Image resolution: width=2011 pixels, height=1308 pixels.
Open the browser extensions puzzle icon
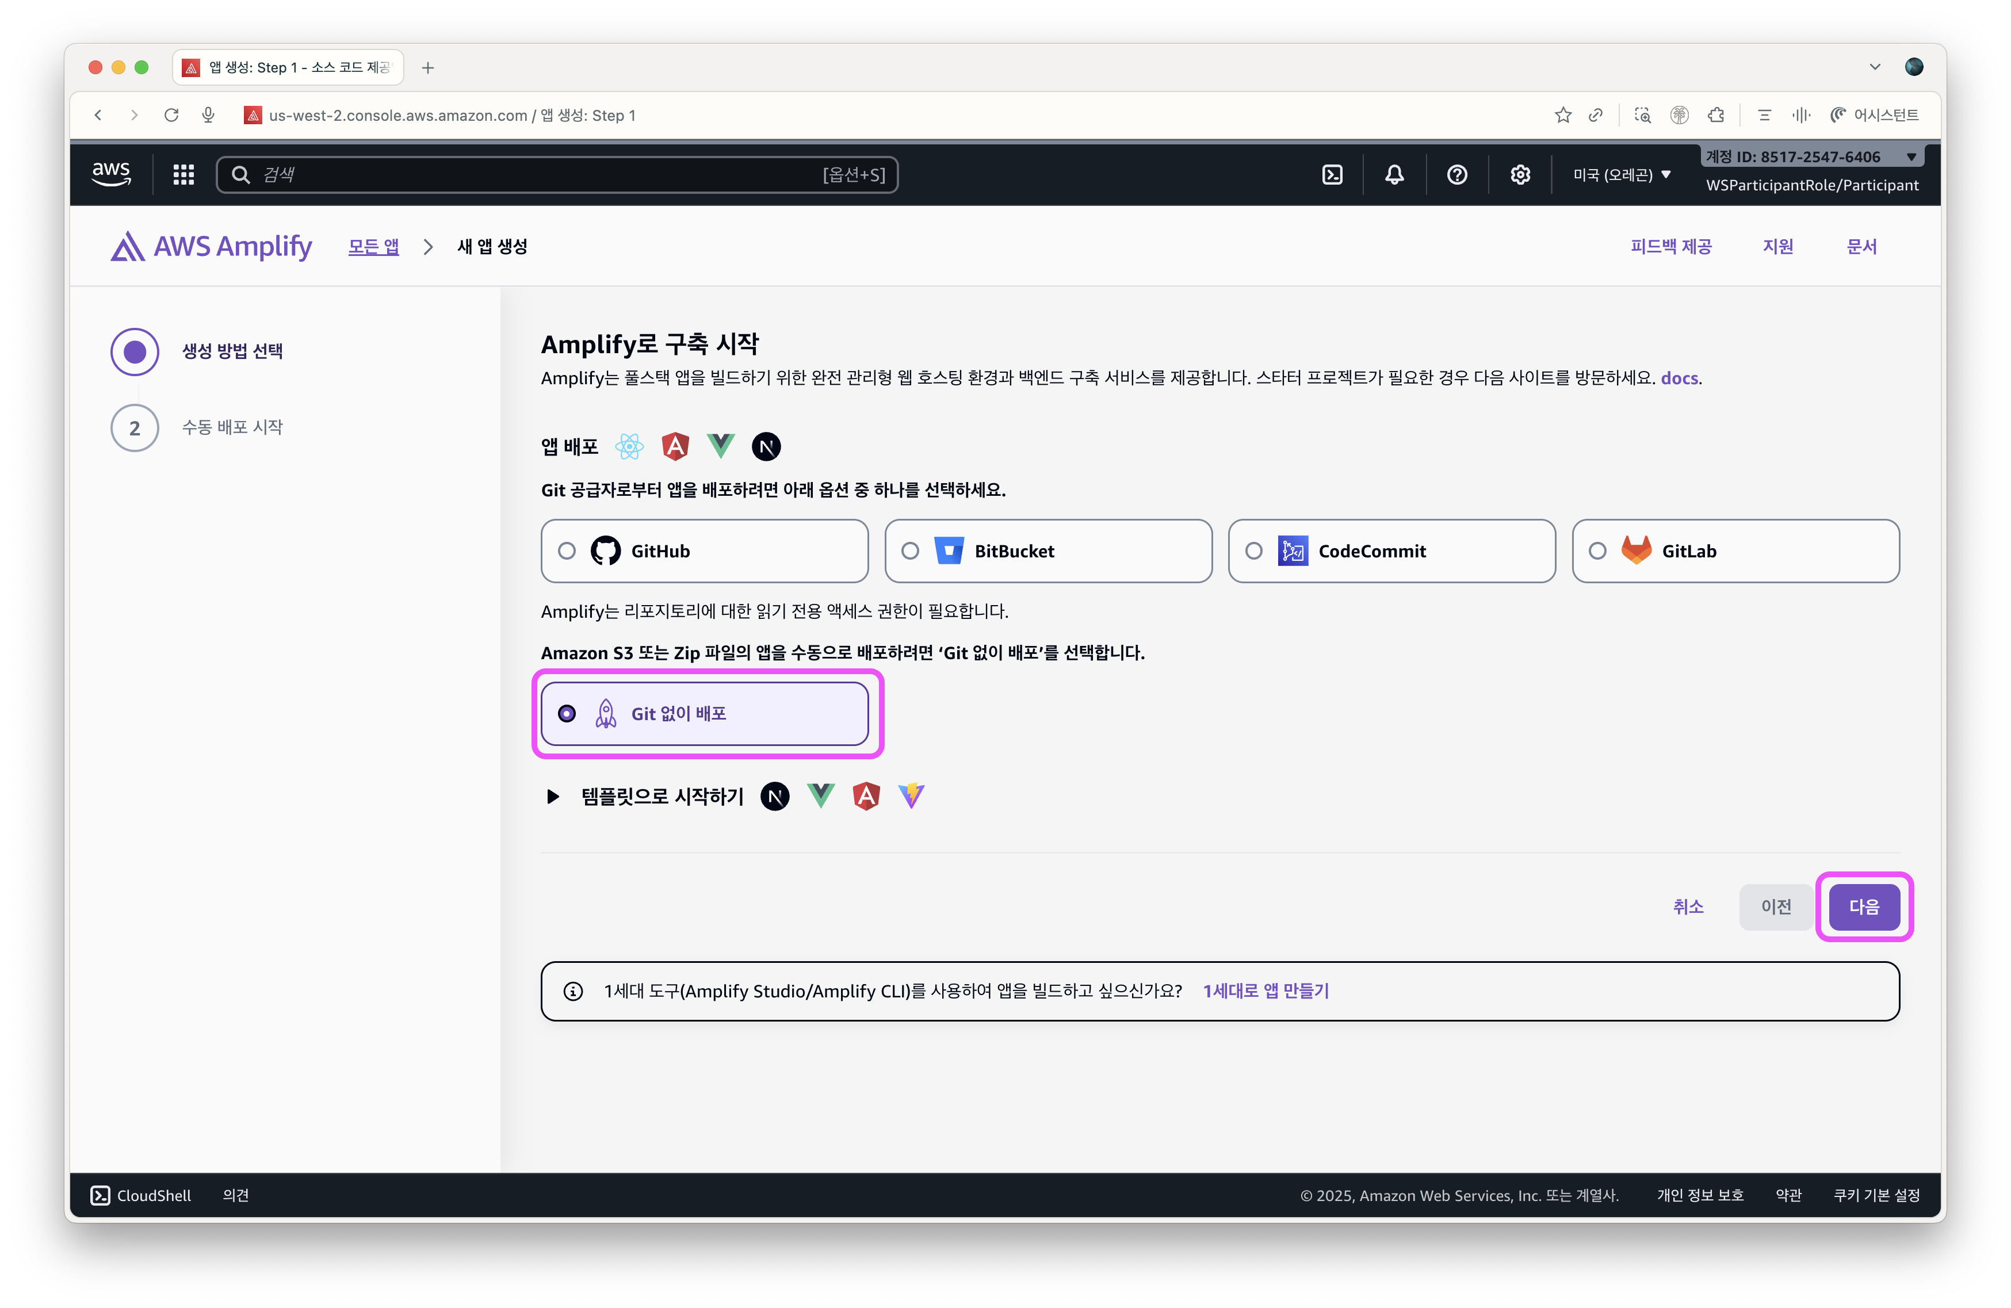click(1715, 115)
